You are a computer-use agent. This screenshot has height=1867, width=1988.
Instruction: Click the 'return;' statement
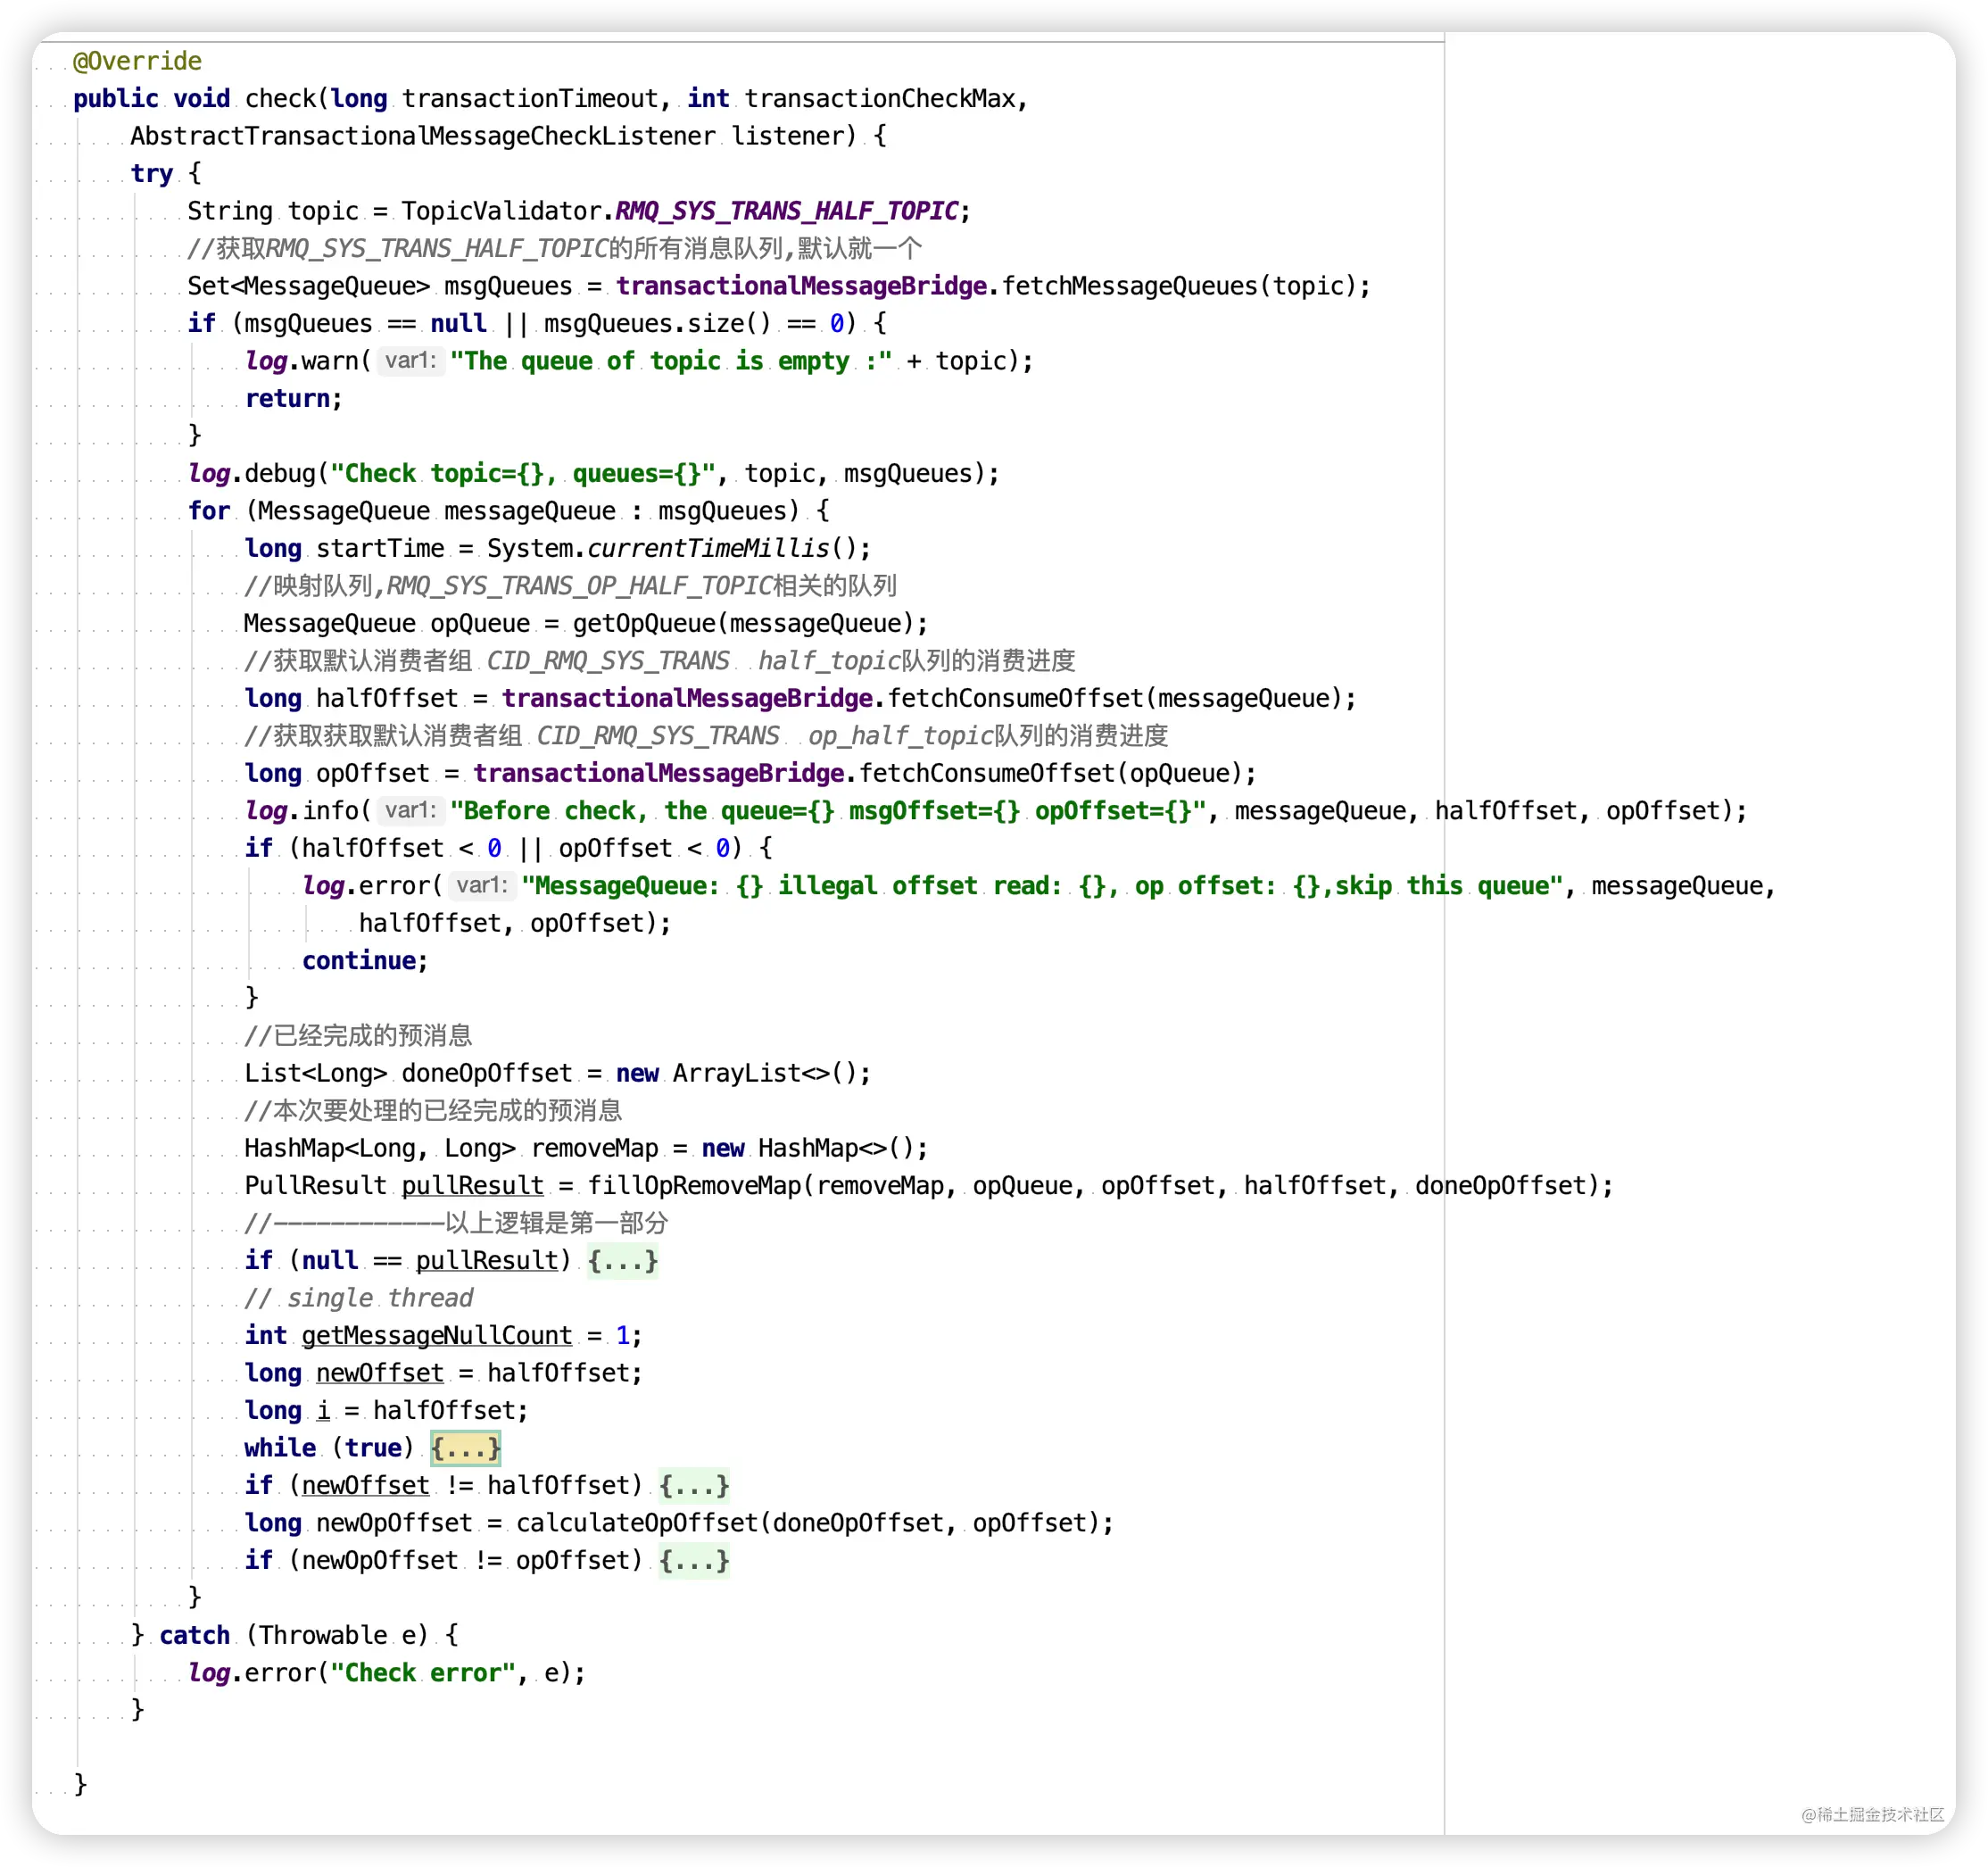pos(294,398)
